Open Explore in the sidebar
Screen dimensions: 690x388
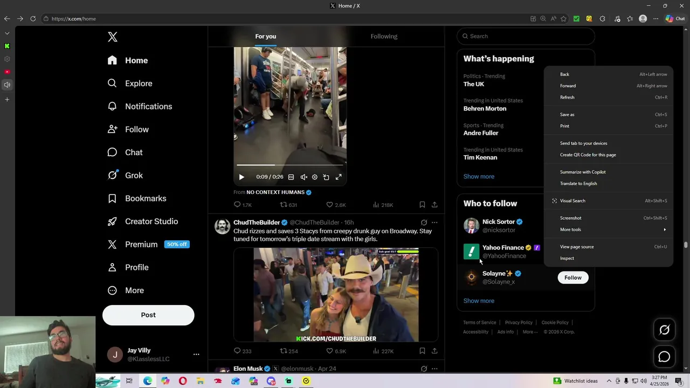130,84
